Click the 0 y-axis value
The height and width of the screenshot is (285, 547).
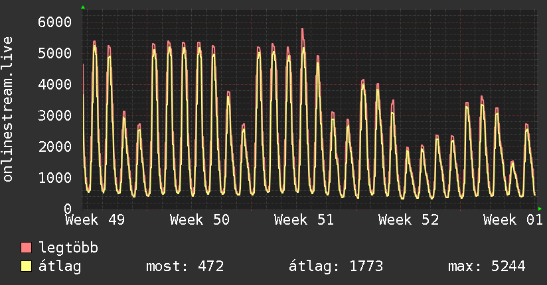[68, 209]
